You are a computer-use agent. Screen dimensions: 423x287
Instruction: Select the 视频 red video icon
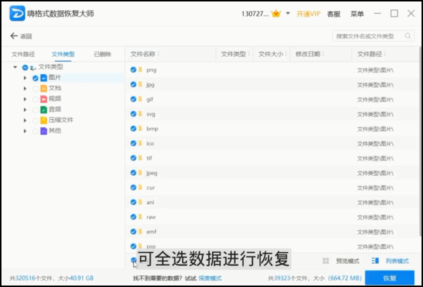(44, 99)
